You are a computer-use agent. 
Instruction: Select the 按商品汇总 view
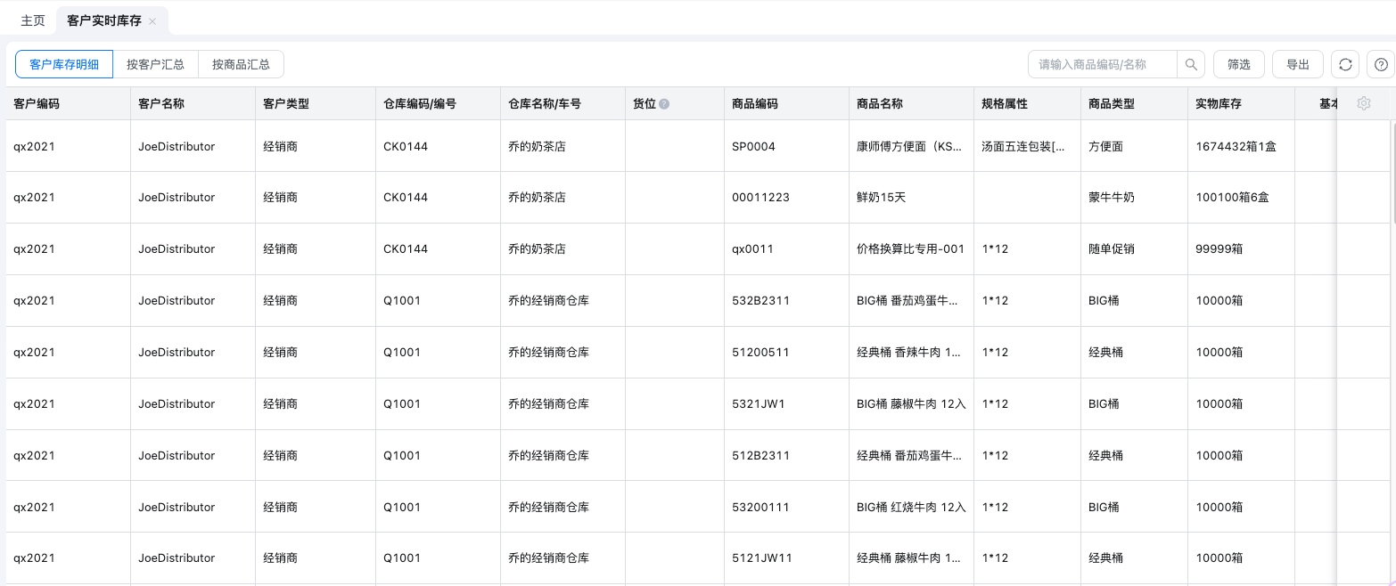241,64
